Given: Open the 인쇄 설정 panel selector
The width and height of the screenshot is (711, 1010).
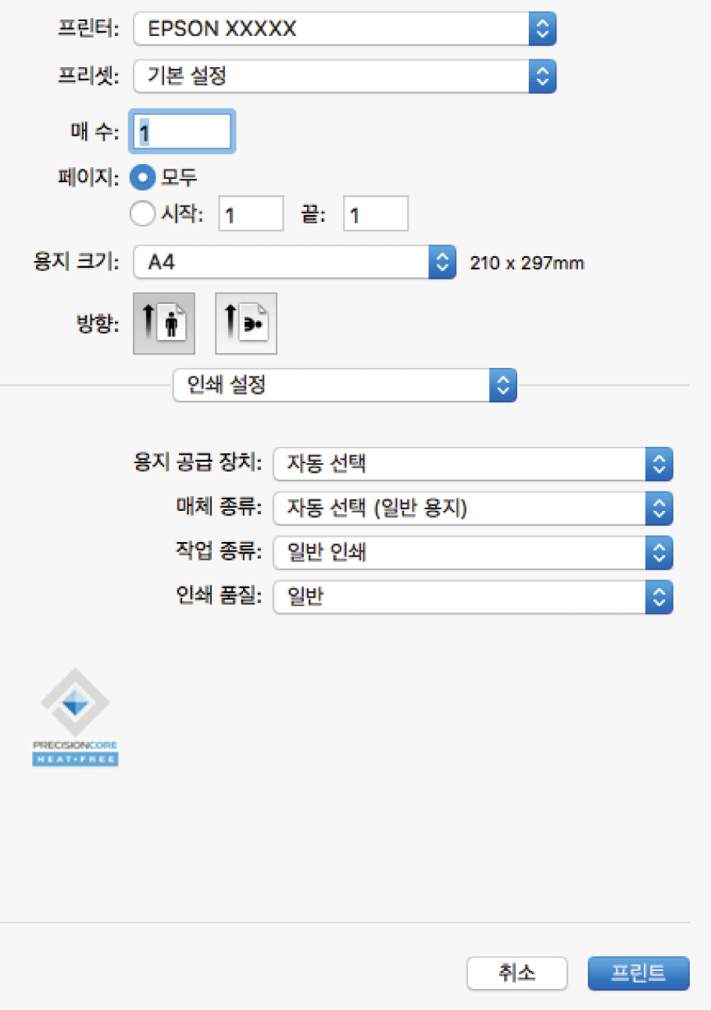Looking at the screenshot, I should tap(345, 385).
